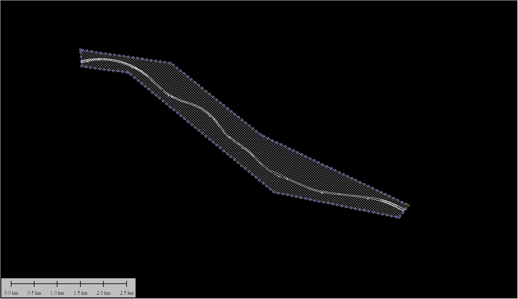Click the '2.0 km' scale bar label
The image size is (518, 299).
click(x=104, y=293)
